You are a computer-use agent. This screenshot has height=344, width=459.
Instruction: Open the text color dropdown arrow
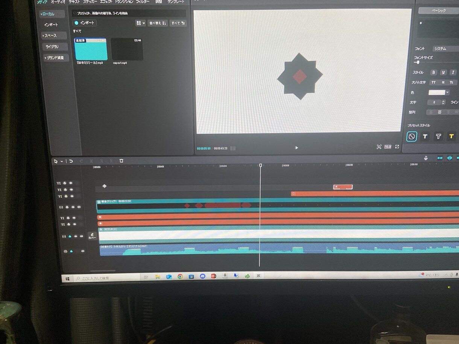447,92
